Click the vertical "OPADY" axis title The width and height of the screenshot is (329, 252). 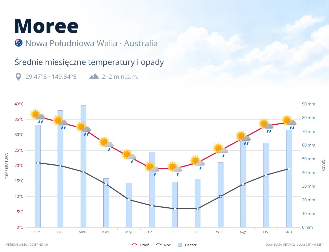pyautogui.click(x=323, y=165)
